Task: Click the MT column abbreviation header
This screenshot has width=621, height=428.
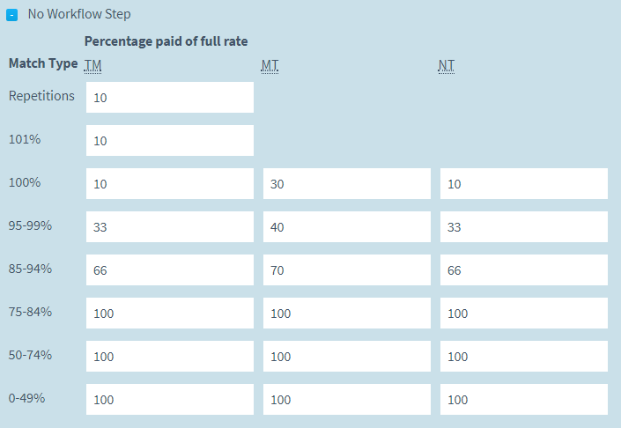Action: click(x=270, y=65)
